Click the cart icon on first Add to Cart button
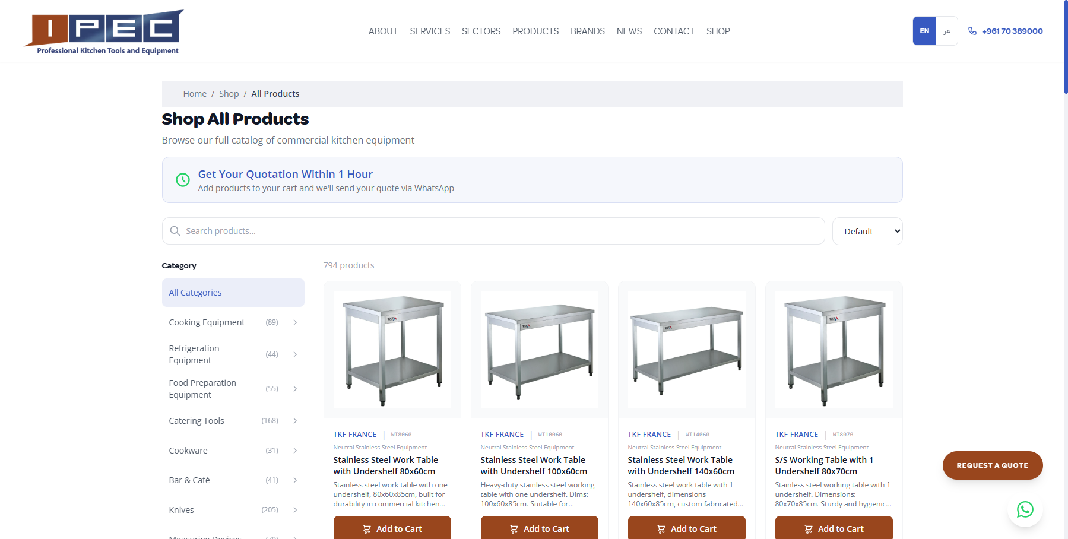The width and height of the screenshot is (1068, 539). click(x=367, y=528)
